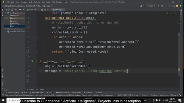The image size is (184, 103).
Task: Open the Windows Start button
Action: click(x=3, y=100)
